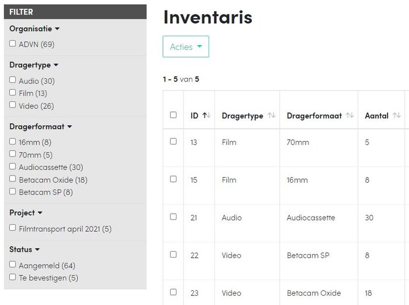409x305 pixels.
Task: Collapse the Status filter section
Action: click(x=25, y=249)
